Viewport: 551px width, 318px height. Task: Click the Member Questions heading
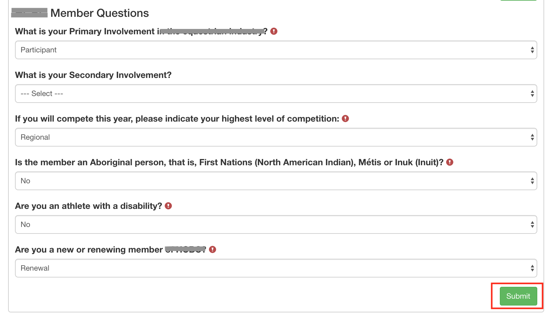100,13
